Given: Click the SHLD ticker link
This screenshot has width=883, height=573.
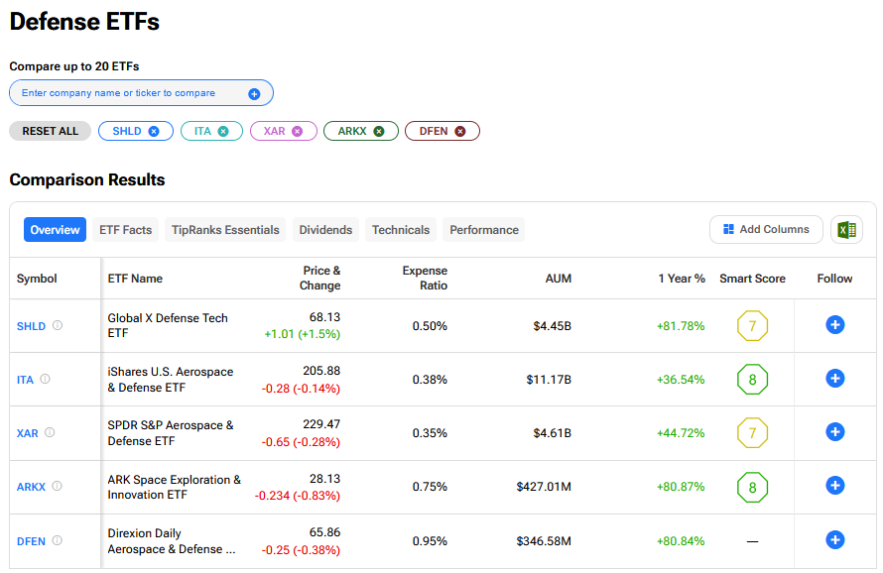Looking at the screenshot, I should coord(31,326).
